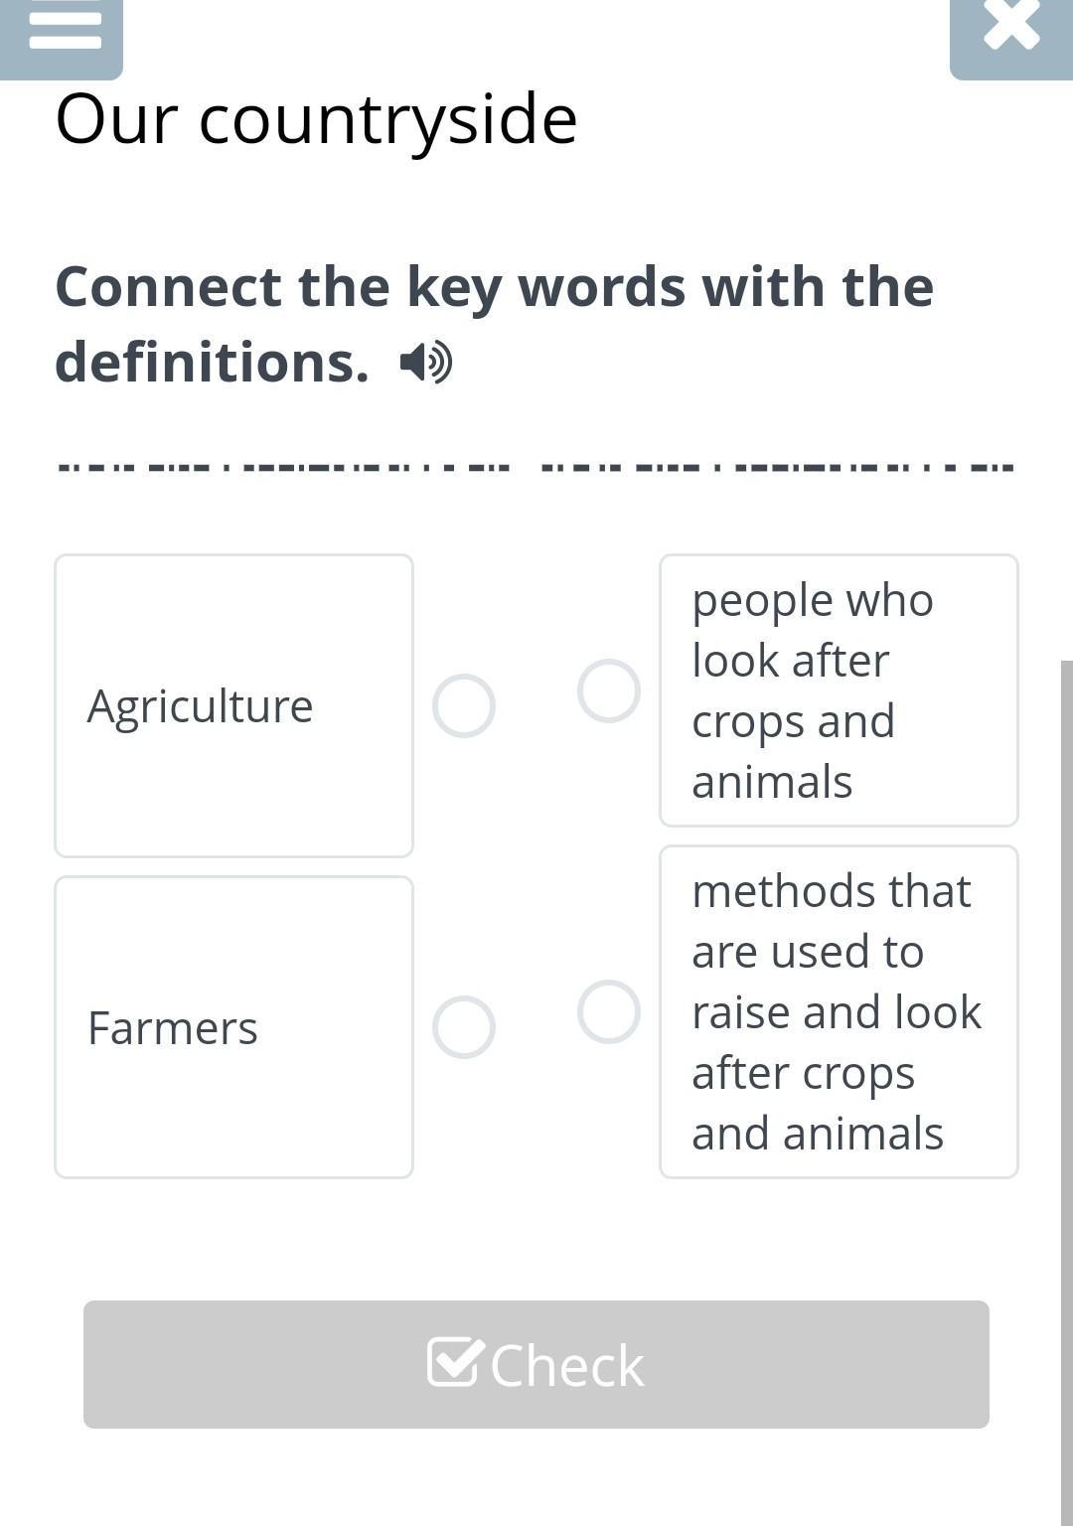1073x1526 pixels.
Task: Click the word 'Agriculture' label text
Action: [200, 707]
